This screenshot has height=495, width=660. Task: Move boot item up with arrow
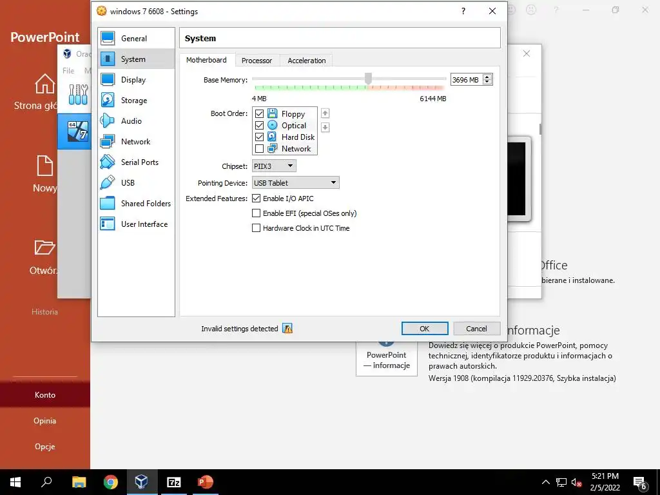pos(325,113)
